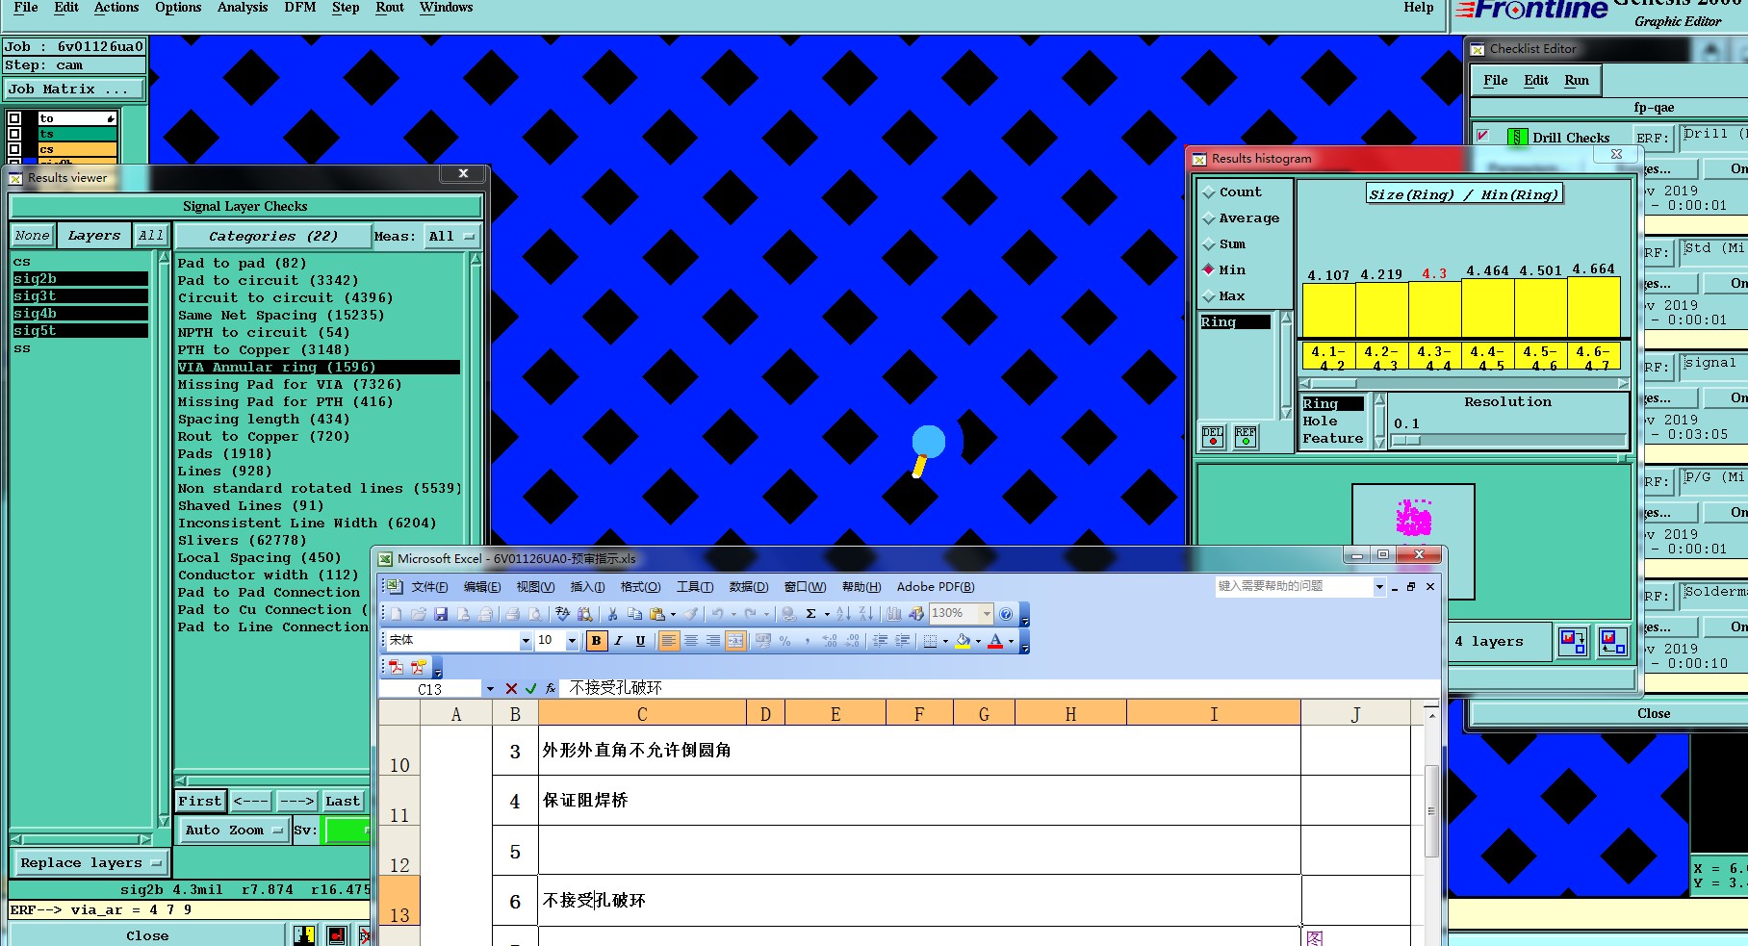Click the Excel Print icon

[x=512, y=614]
